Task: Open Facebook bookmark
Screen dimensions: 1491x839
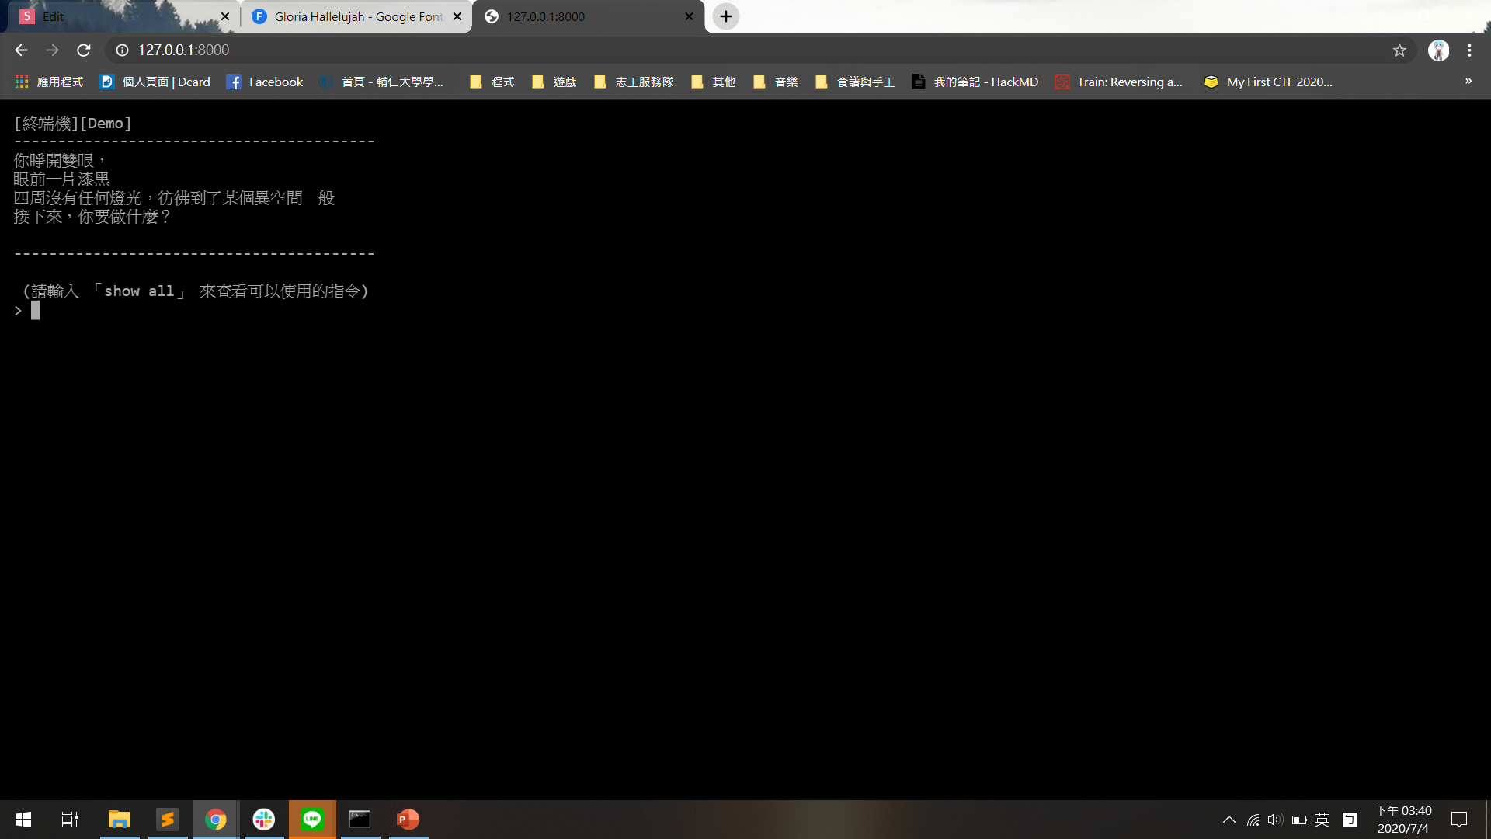Action: click(265, 82)
